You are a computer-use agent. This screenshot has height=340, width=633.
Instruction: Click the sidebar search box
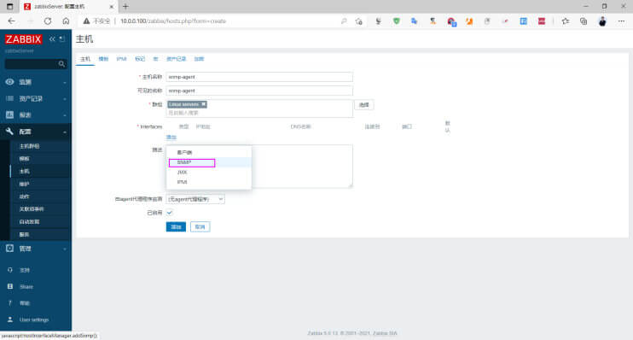(36, 64)
